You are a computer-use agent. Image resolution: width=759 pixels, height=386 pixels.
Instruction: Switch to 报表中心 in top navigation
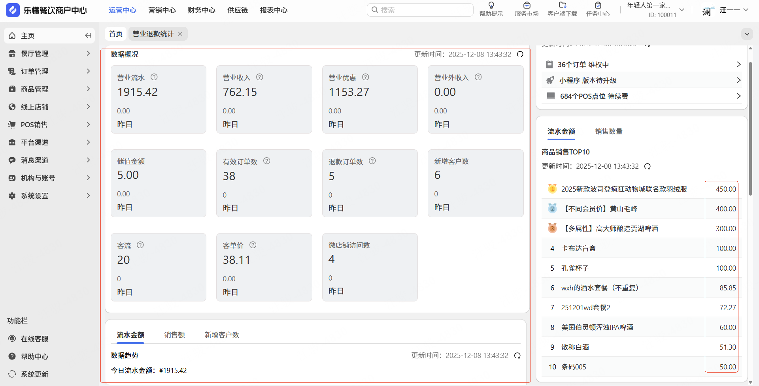274,10
